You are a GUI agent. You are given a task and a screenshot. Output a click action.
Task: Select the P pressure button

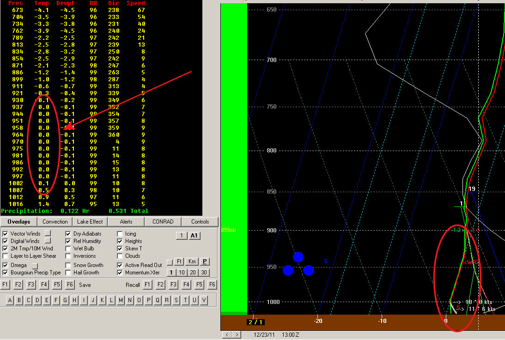coord(205,261)
